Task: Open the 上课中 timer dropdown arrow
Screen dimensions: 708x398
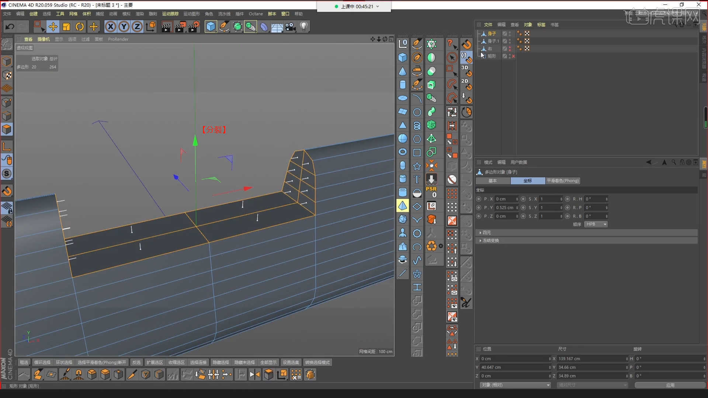Action: [x=378, y=6]
